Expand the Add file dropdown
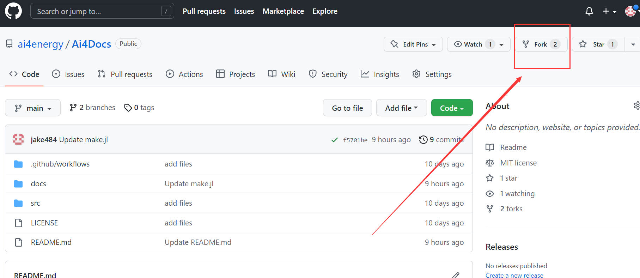This screenshot has height=278, width=640. pyautogui.click(x=401, y=108)
